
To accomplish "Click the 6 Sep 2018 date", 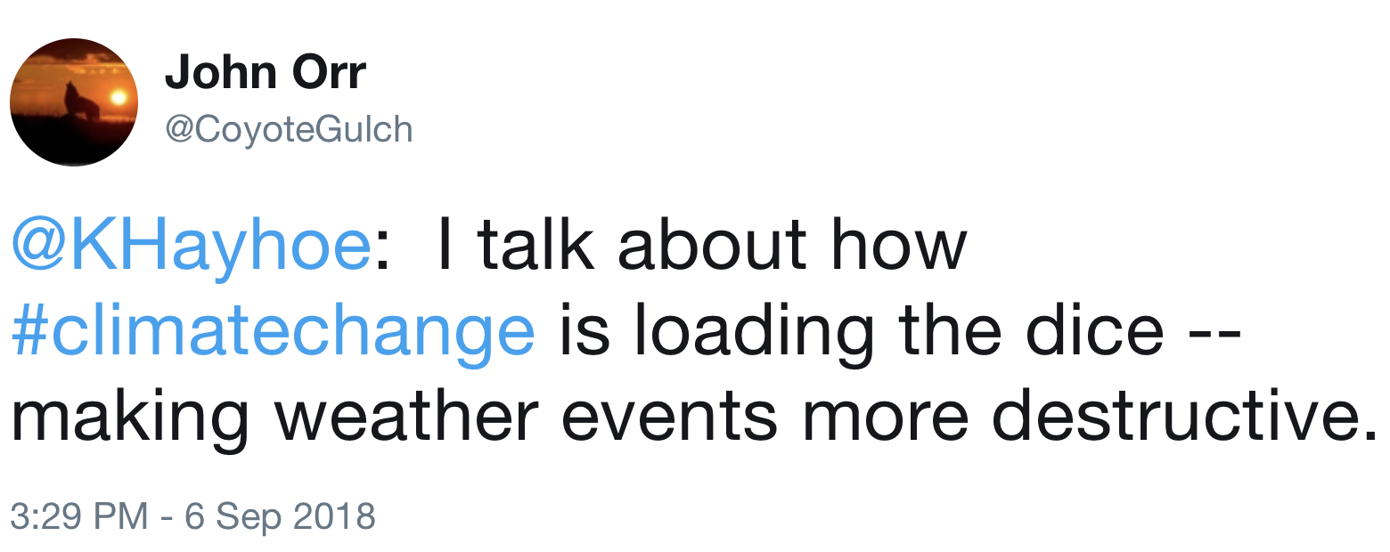I will point(280,516).
